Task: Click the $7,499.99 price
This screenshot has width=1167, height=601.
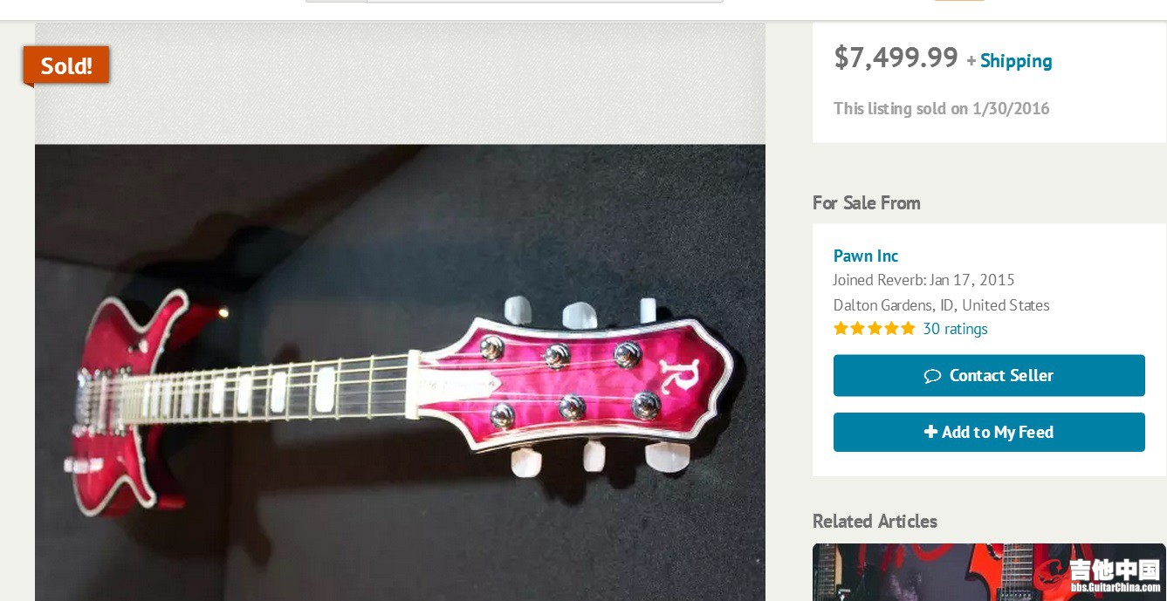Action: 896,58
